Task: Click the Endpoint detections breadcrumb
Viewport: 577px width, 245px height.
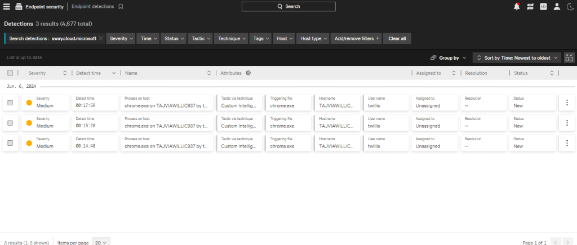Action: (x=93, y=7)
